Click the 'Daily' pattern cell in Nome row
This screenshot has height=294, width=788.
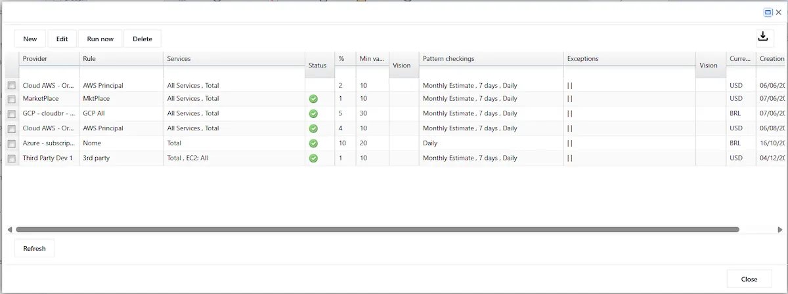(x=491, y=143)
